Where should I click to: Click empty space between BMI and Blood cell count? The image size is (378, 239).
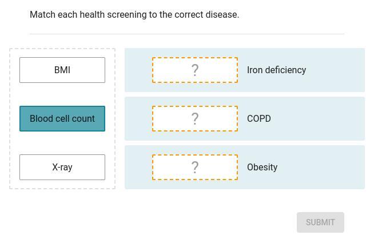point(62,94)
